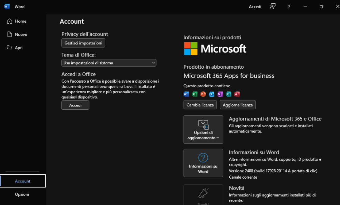Click the Cambia licenza button
The height and width of the screenshot is (205, 340).
point(200,105)
